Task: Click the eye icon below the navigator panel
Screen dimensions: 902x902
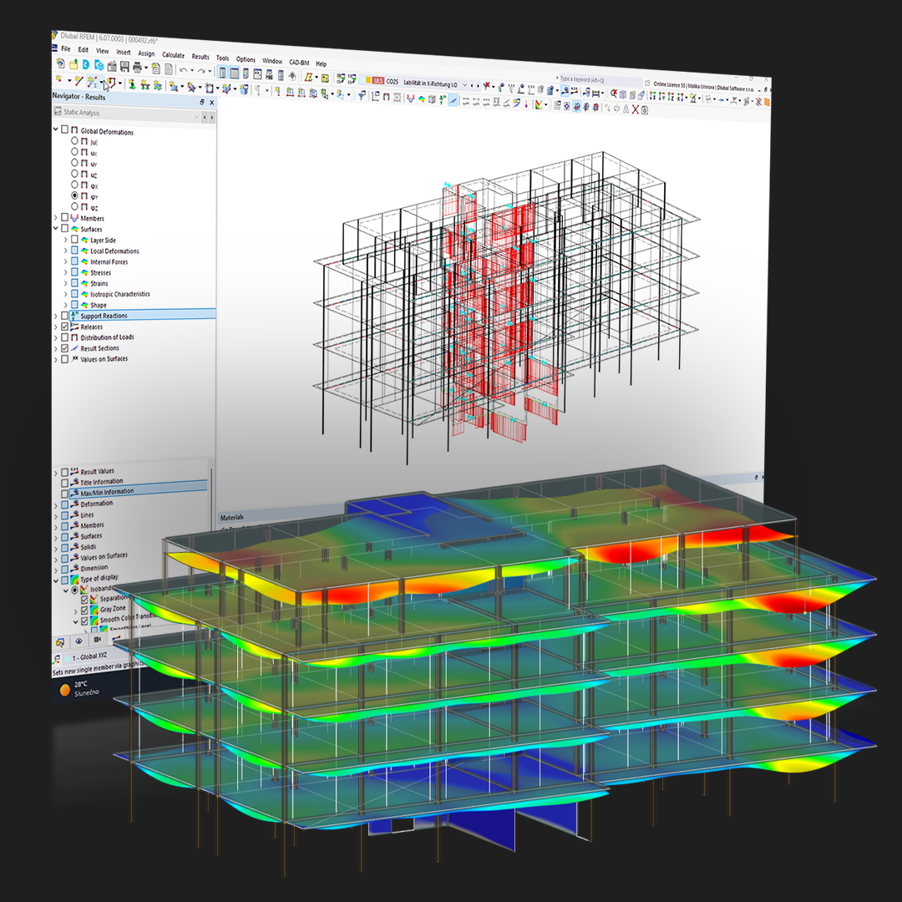Action: pos(79,641)
